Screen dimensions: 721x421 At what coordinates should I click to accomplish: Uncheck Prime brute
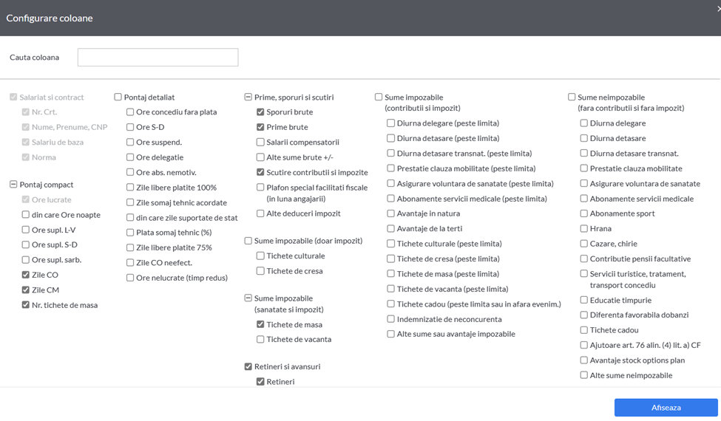(261, 127)
